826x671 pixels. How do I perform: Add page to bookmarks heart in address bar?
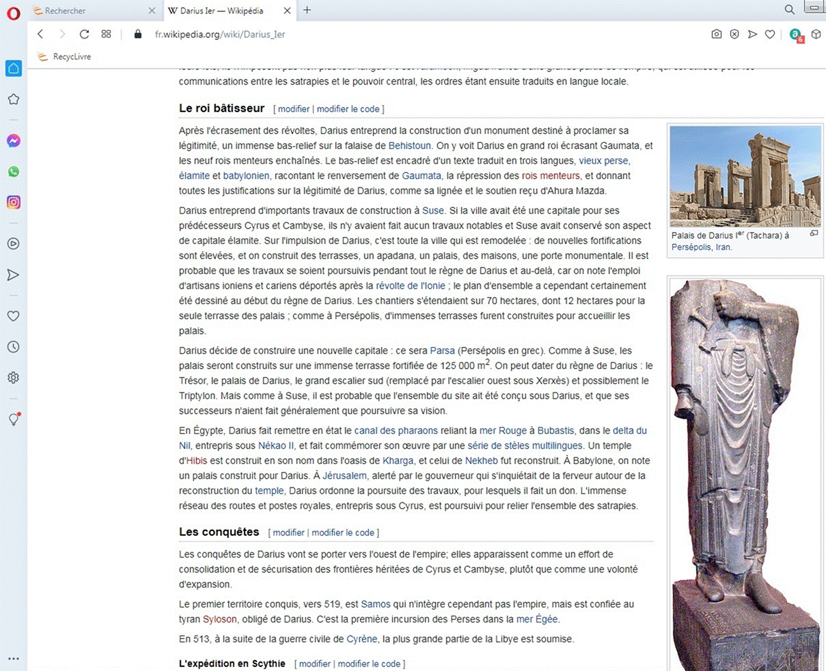[x=770, y=34]
